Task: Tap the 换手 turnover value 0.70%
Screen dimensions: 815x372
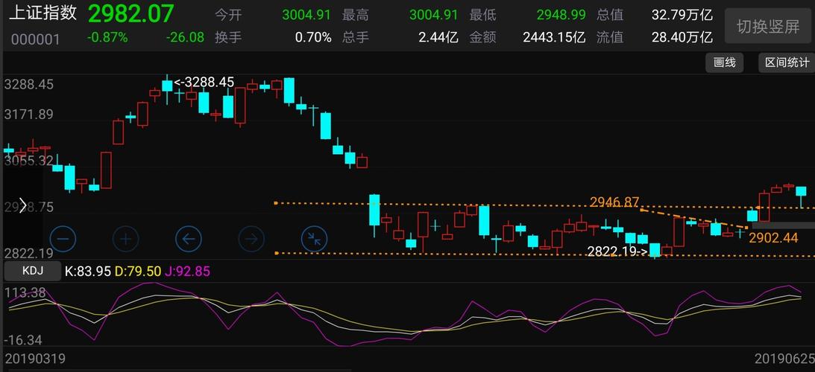Action: (x=313, y=37)
